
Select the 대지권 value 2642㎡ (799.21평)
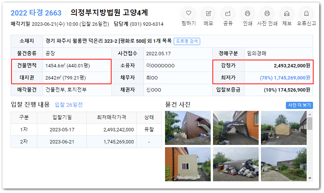[65, 78]
